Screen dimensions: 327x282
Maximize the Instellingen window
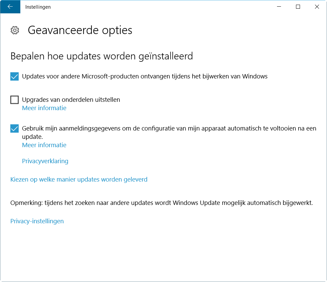tap(298, 7)
